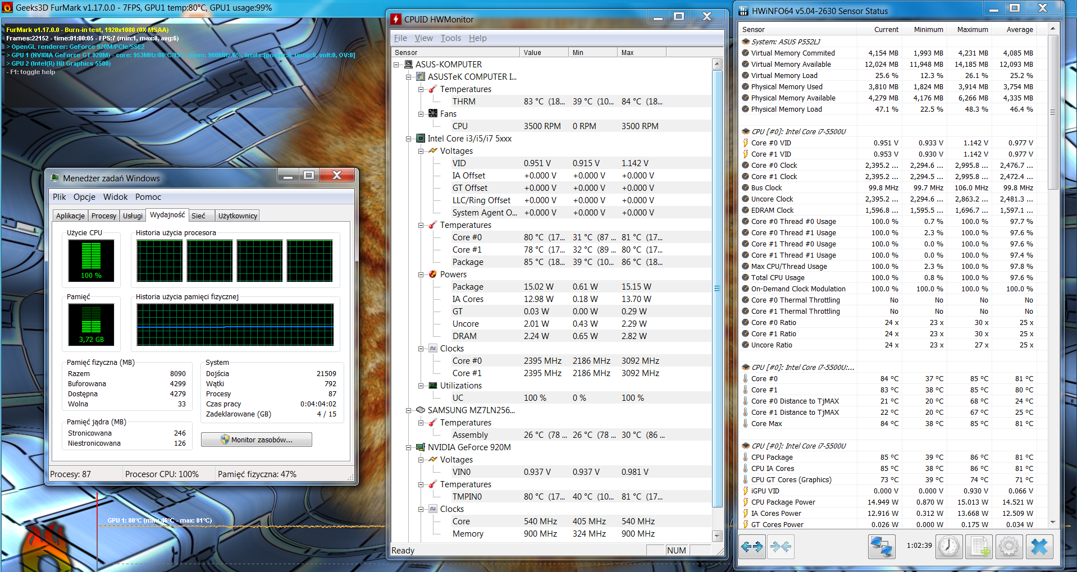The height and width of the screenshot is (572, 1077).
Task: Click the Fans node icon in HWMonitor
Action: tap(433, 113)
